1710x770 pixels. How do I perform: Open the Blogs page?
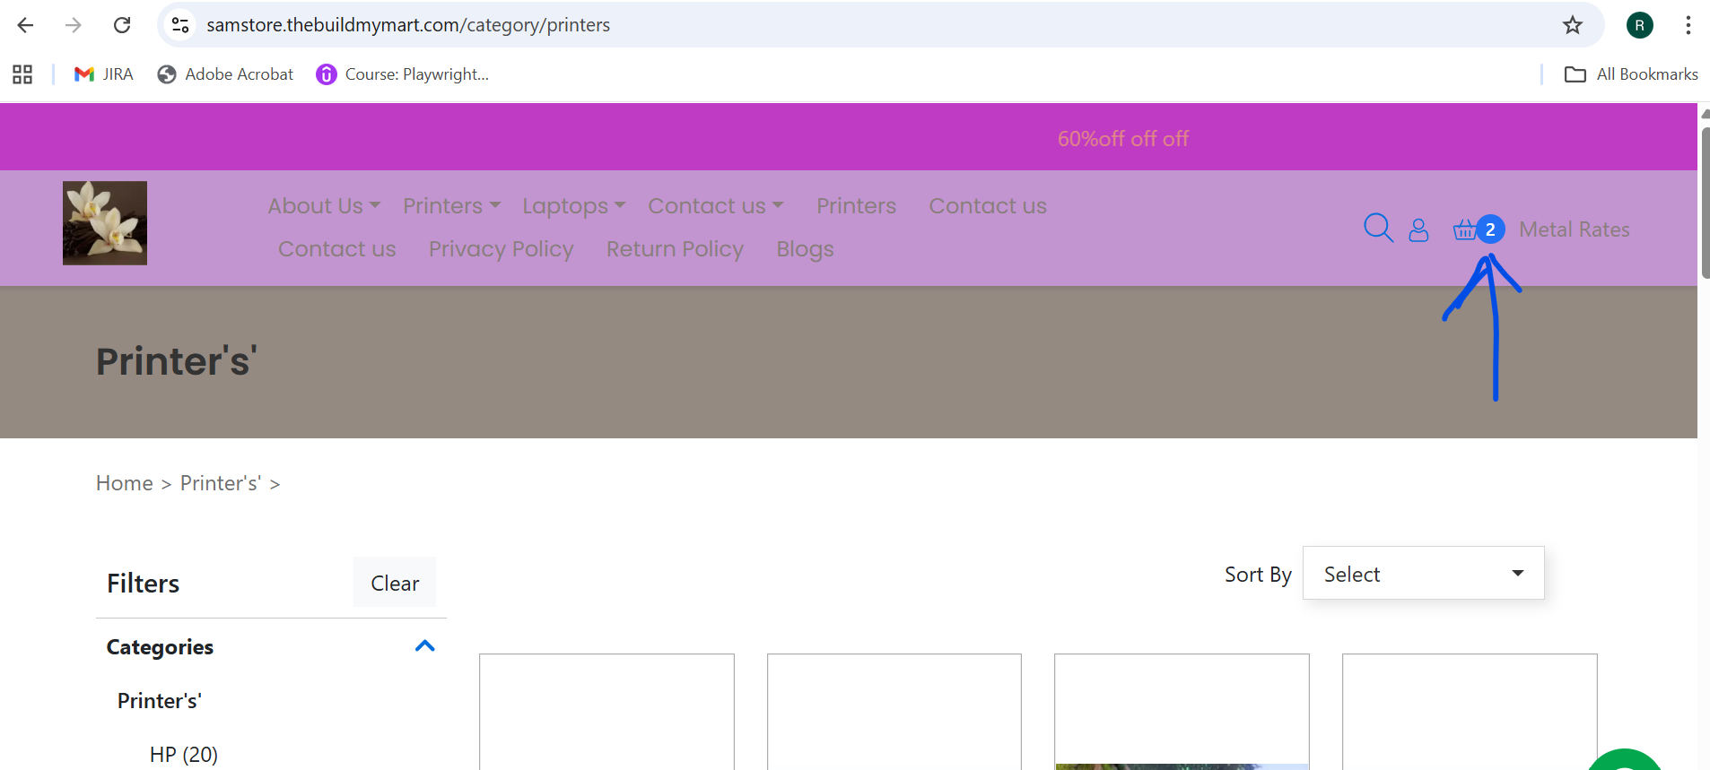(x=806, y=249)
